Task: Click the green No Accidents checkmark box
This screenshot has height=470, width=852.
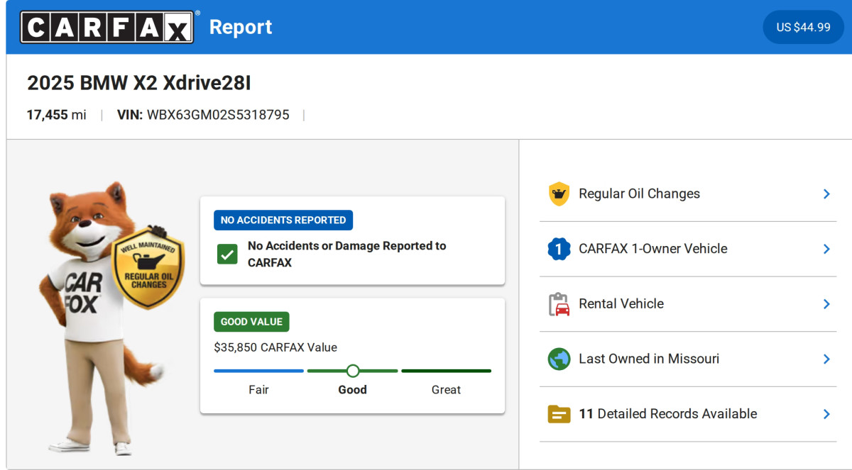Action: point(227,254)
